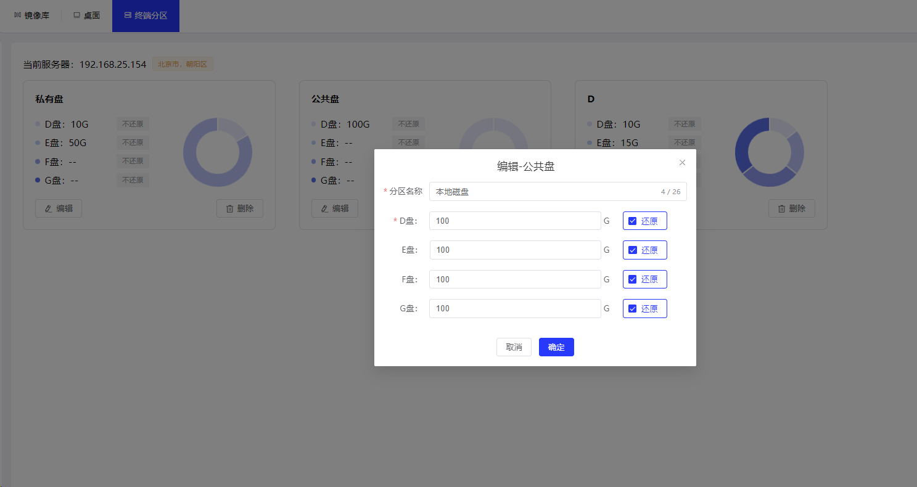The width and height of the screenshot is (917, 487).
Task: Click the 终端分区 tab icon
Action: 128,15
